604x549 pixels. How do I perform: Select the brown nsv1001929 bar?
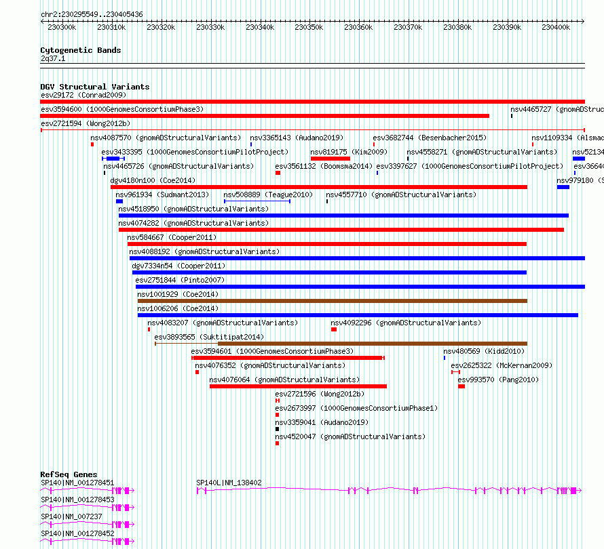pyautogui.click(x=333, y=301)
